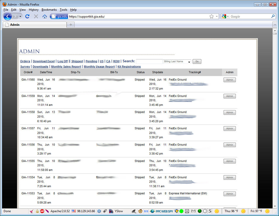The image size is (279, 216).
Task: Click the URL address bar
Action: click(x=138, y=17)
